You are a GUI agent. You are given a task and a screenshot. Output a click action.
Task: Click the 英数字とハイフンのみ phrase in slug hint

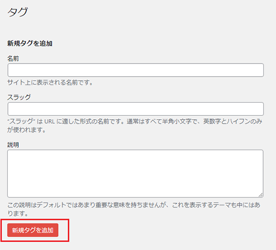(x=232, y=121)
